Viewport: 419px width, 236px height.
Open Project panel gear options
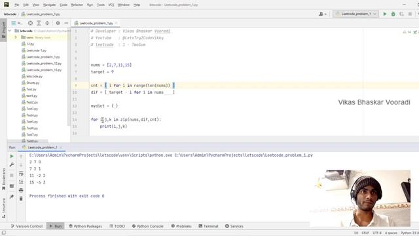(x=58, y=24)
